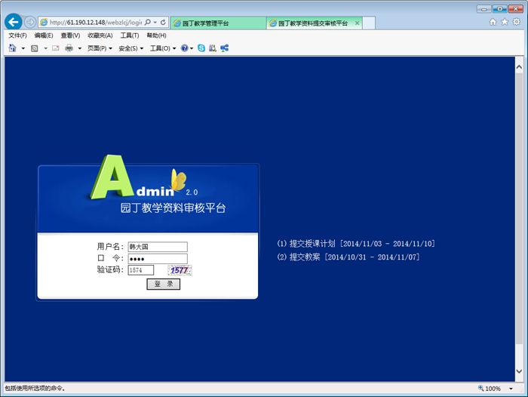Open Favorites star icon at top right
Viewport: 528px width, 397px height.
pyautogui.click(x=505, y=22)
